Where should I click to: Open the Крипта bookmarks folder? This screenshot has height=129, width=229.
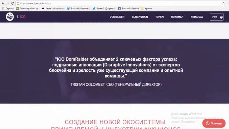[x=146, y=9]
